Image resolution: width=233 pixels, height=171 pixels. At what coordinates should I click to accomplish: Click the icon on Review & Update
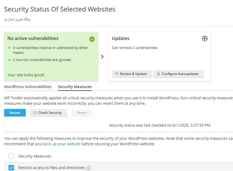(117, 74)
